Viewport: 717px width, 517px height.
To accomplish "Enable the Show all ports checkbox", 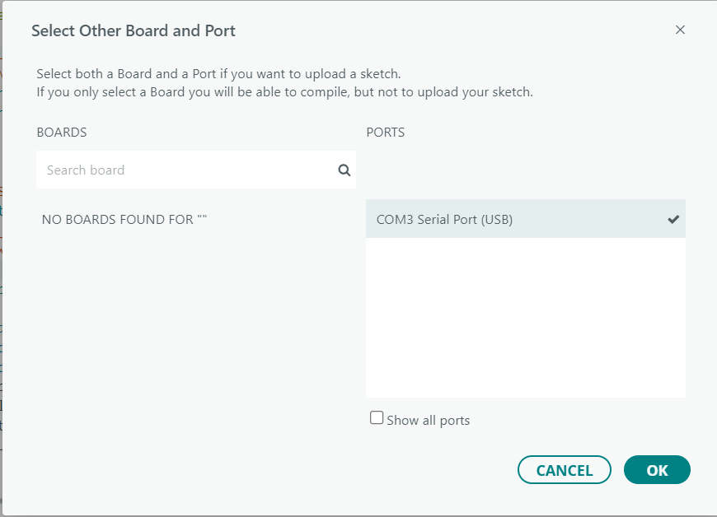I will (x=377, y=418).
